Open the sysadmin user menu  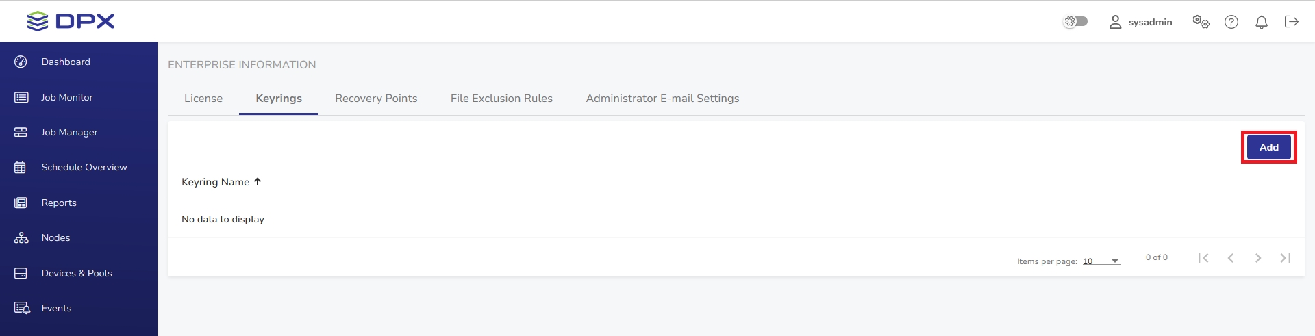(1141, 22)
